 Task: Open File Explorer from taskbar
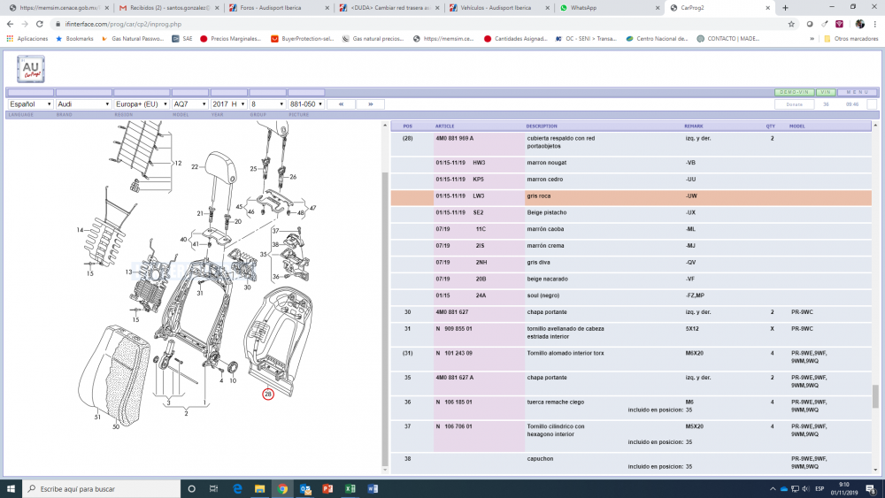pos(259,489)
